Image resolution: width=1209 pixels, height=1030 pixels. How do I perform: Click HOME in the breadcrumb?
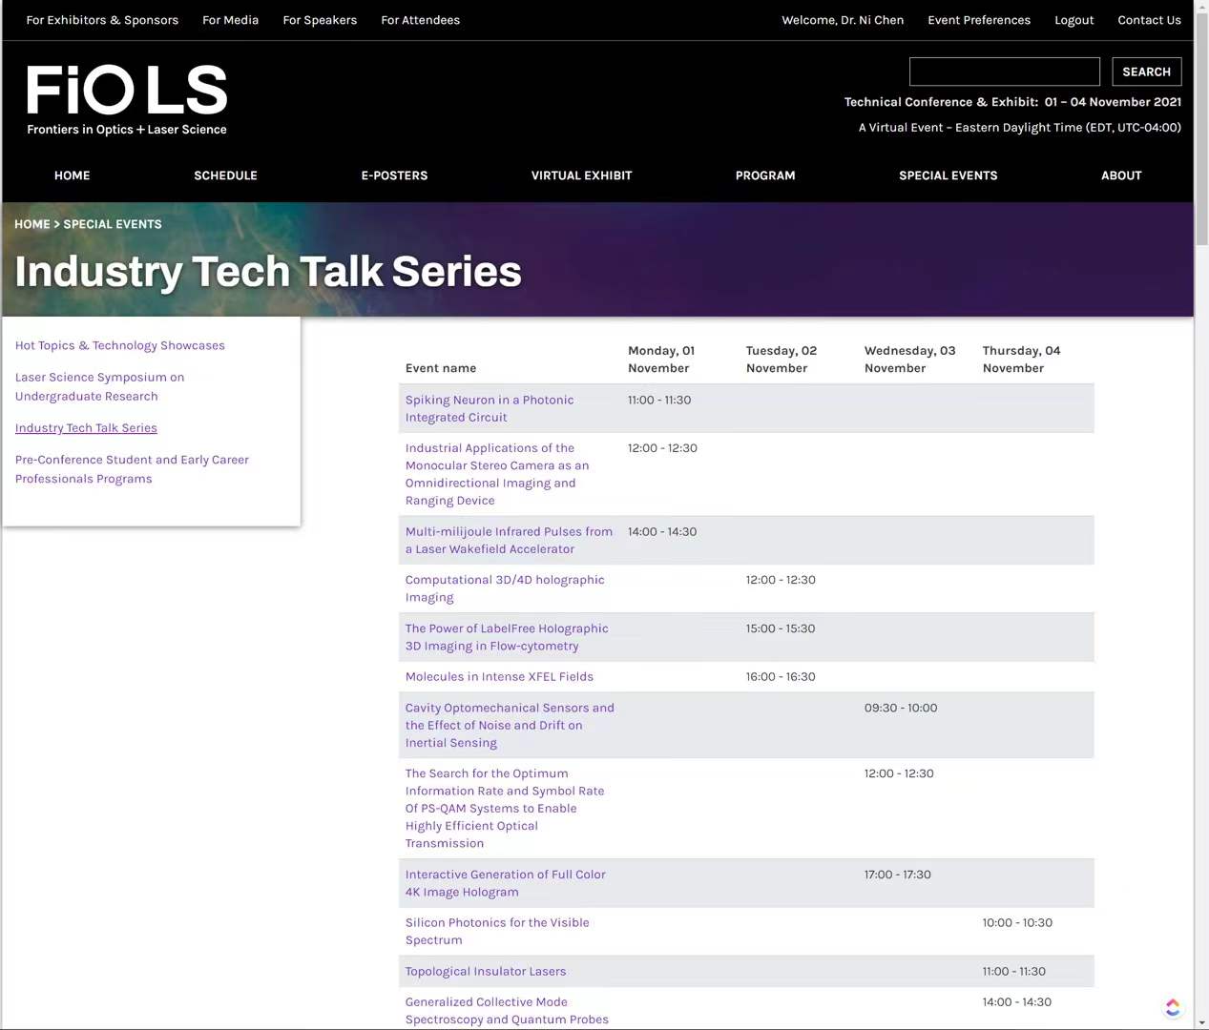click(31, 224)
